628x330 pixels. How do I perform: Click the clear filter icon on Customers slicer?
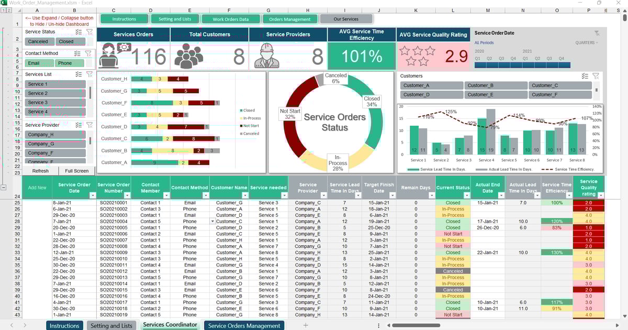point(597,76)
